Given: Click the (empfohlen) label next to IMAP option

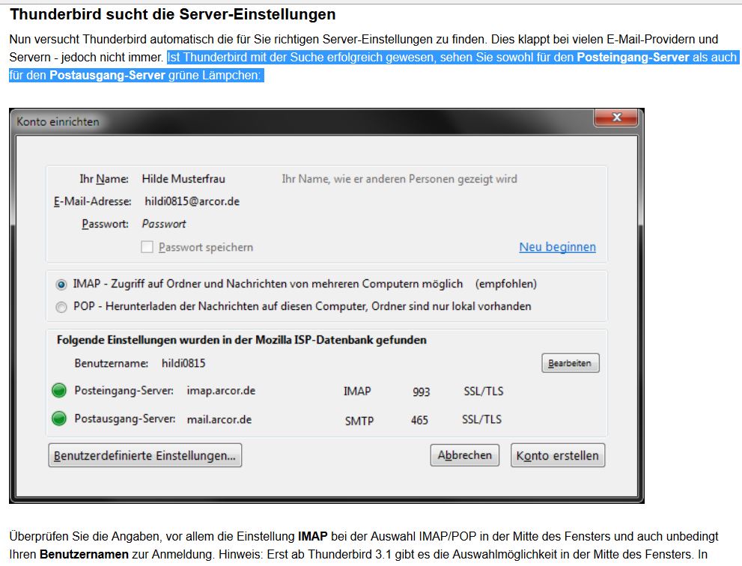Looking at the screenshot, I should (x=506, y=284).
